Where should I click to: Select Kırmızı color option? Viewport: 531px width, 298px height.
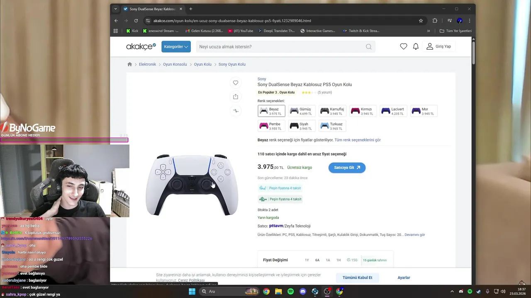[x=363, y=111]
